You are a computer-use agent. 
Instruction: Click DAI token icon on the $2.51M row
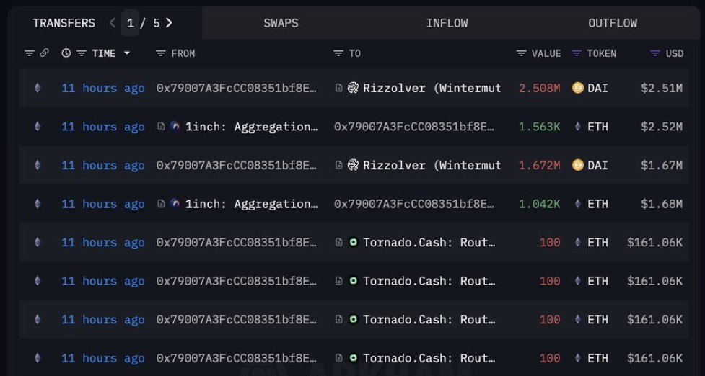[x=578, y=88]
